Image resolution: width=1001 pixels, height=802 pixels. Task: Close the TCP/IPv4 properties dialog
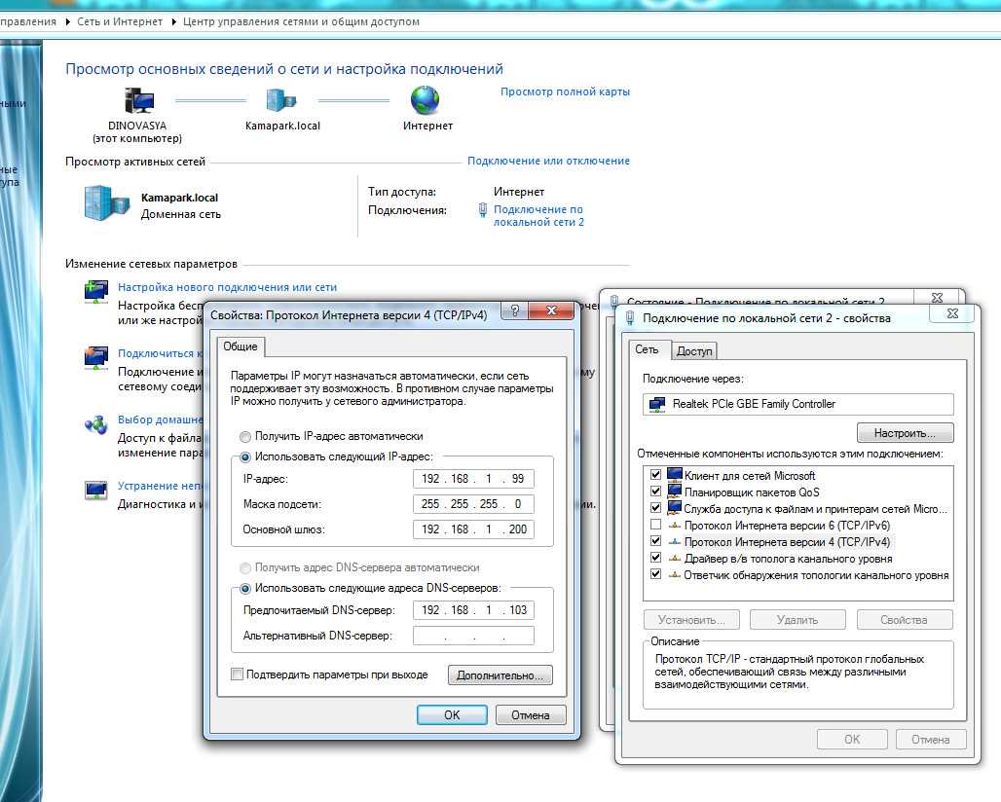click(551, 310)
